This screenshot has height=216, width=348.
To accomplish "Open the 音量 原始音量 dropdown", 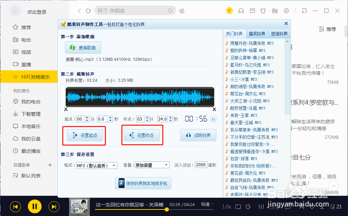I will (152, 165).
